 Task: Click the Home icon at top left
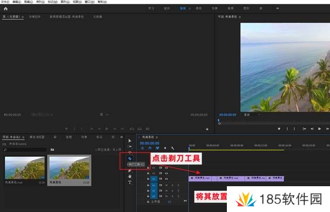6,9
